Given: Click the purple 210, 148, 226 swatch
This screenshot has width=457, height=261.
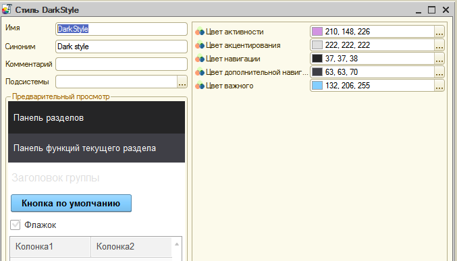Looking at the screenshot, I should click(x=317, y=32).
